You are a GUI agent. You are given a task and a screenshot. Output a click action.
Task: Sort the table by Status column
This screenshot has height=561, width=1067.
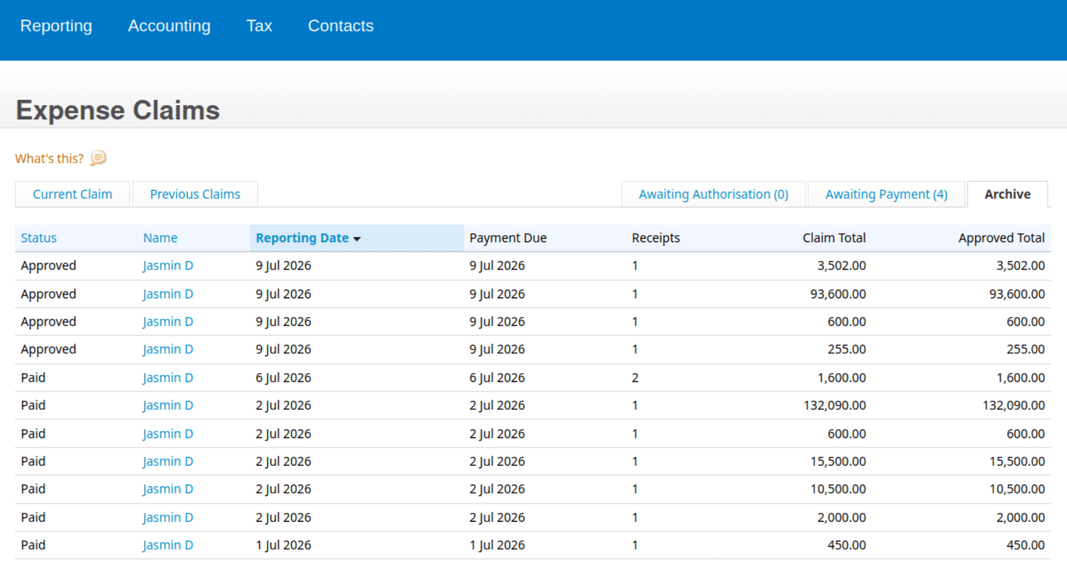pyautogui.click(x=39, y=238)
